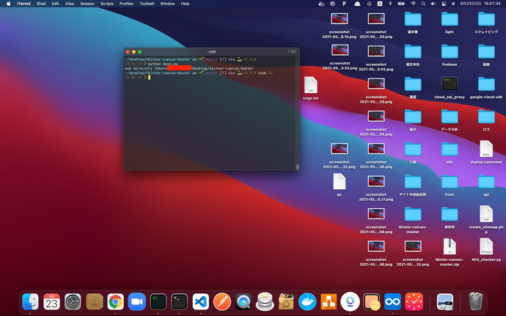Open the recycling box app in the Dock
This screenshot has height=316, width=506.
pos(286,301)
